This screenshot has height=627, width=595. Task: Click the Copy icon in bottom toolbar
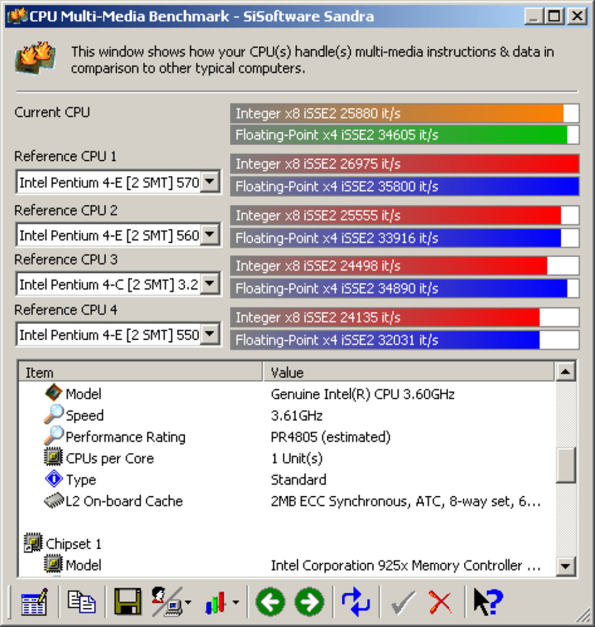coord(81,602)
